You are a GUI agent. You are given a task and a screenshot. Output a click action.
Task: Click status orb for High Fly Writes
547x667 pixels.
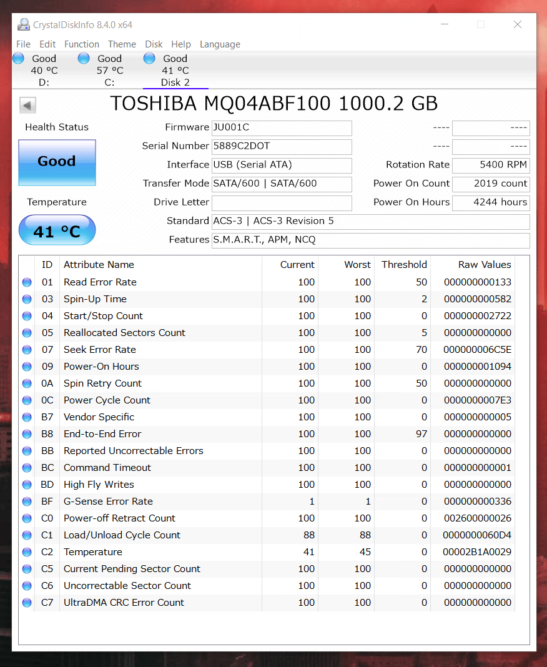(x=27, y=485)
